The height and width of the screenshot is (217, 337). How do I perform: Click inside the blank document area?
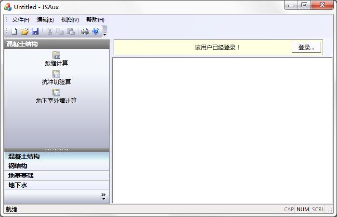click(222, 131)
